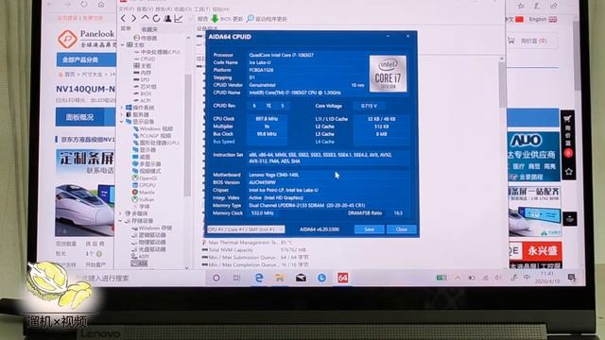Open the 帮助(H) menu
This screenshot has width=605, height=340.
pos(220,8)
